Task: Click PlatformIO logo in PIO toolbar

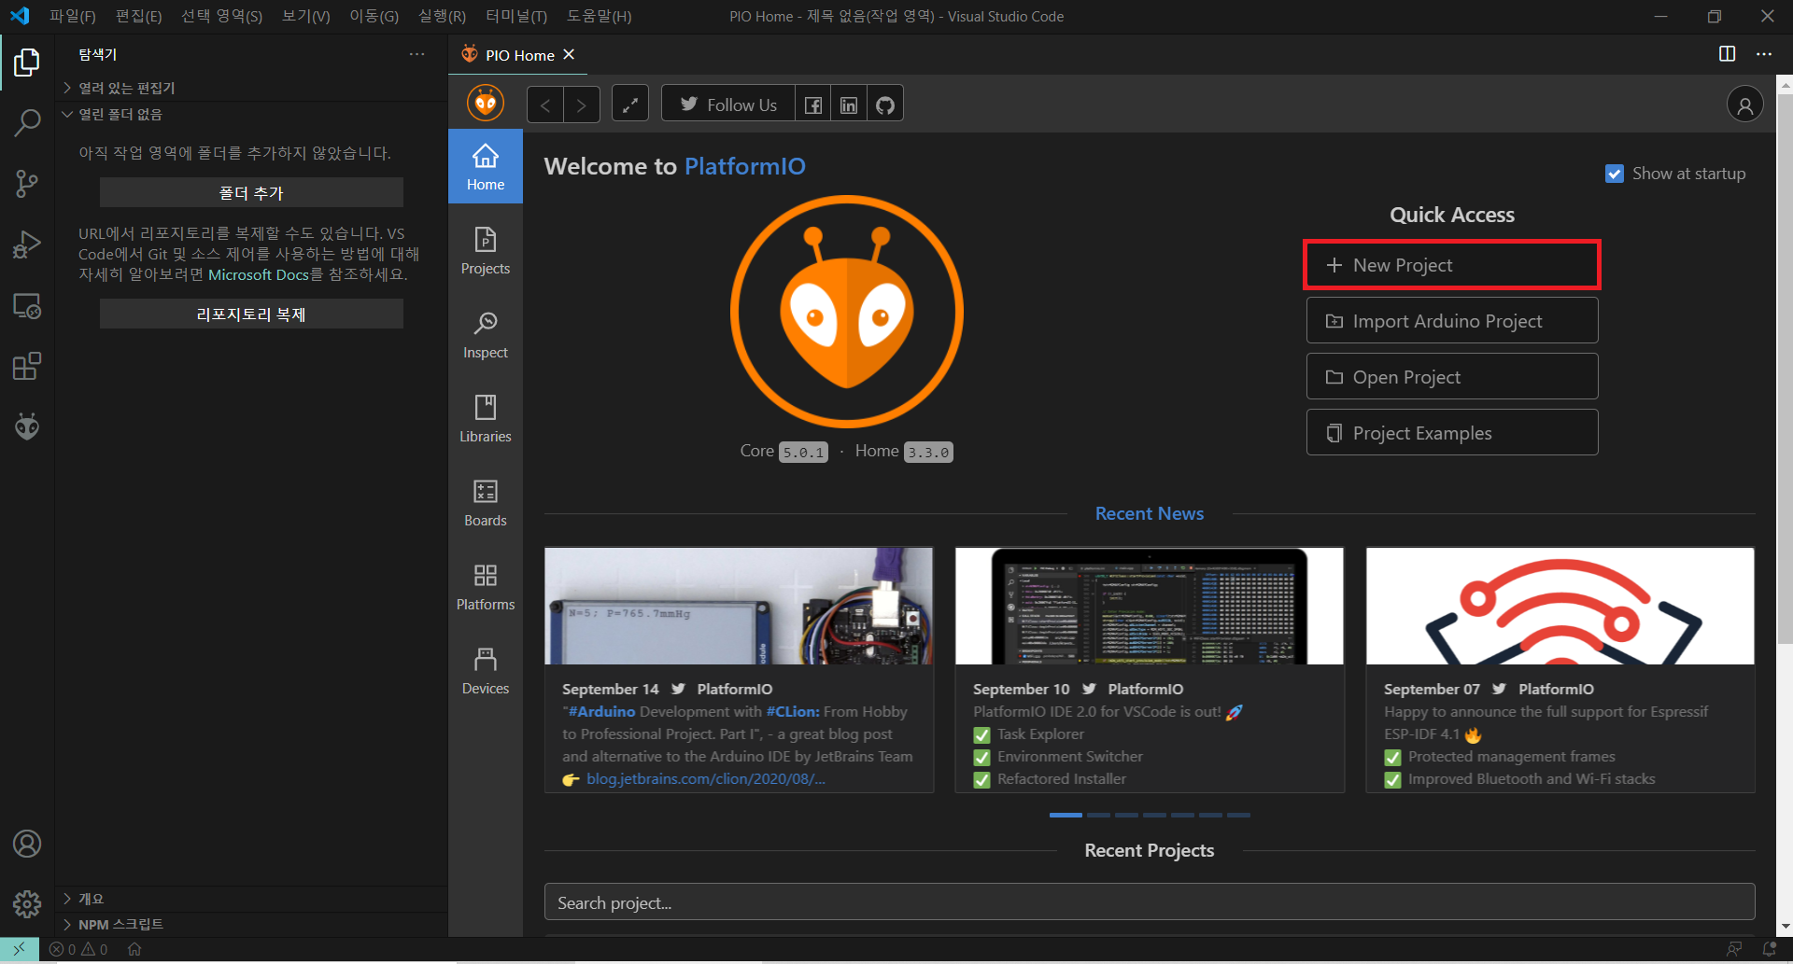Action: pos(486,103)
